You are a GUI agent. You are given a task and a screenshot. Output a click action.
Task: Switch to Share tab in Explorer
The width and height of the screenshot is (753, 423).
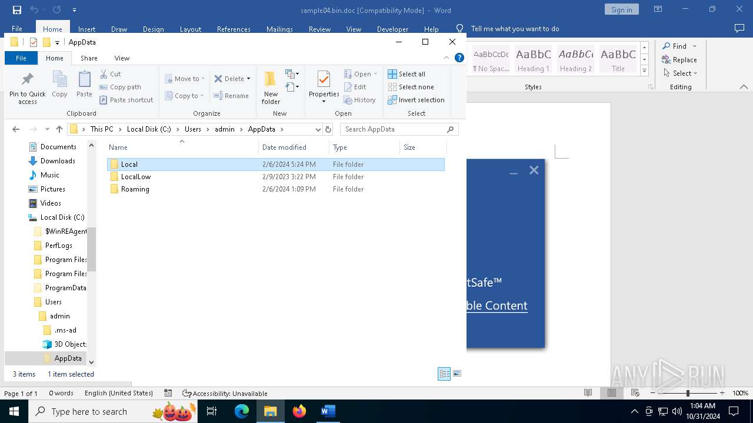point(89,58)
